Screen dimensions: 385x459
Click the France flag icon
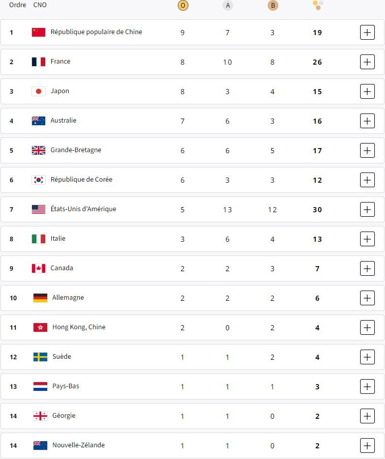click(x=39, y=62)
